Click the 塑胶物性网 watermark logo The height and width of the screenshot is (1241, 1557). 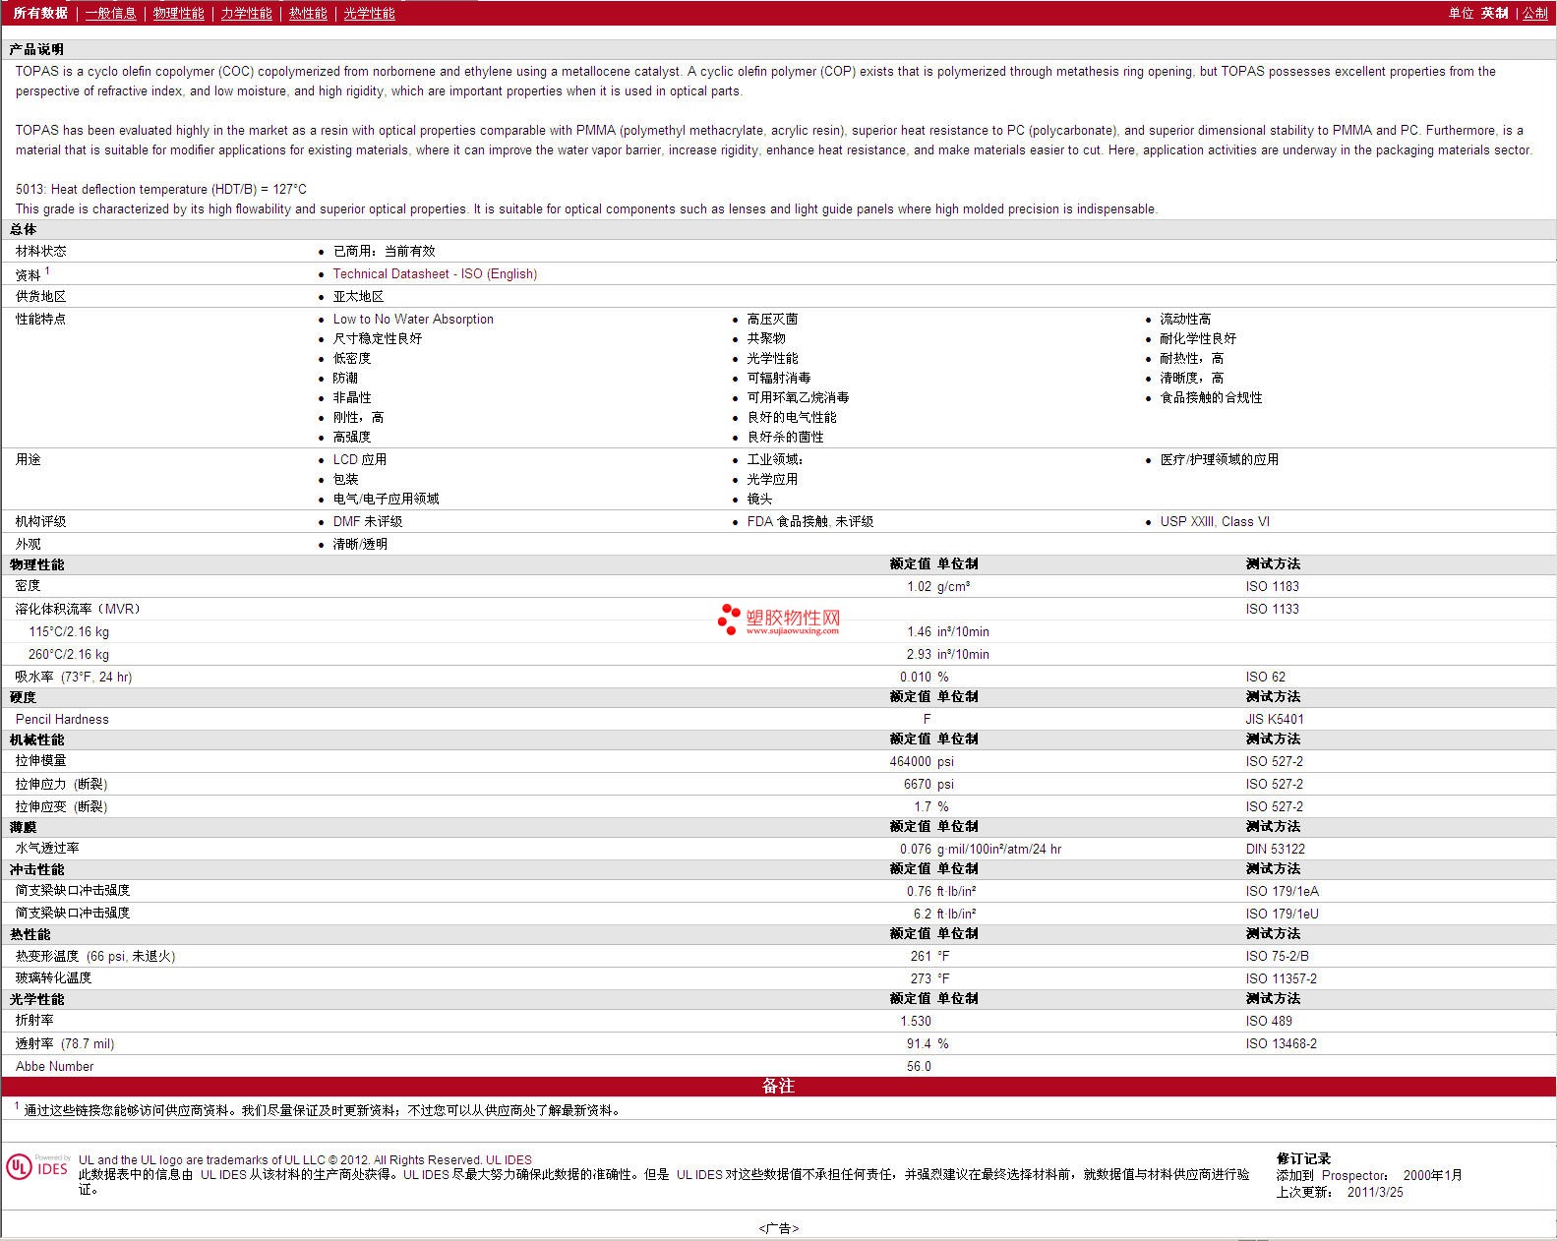(779, 620)
